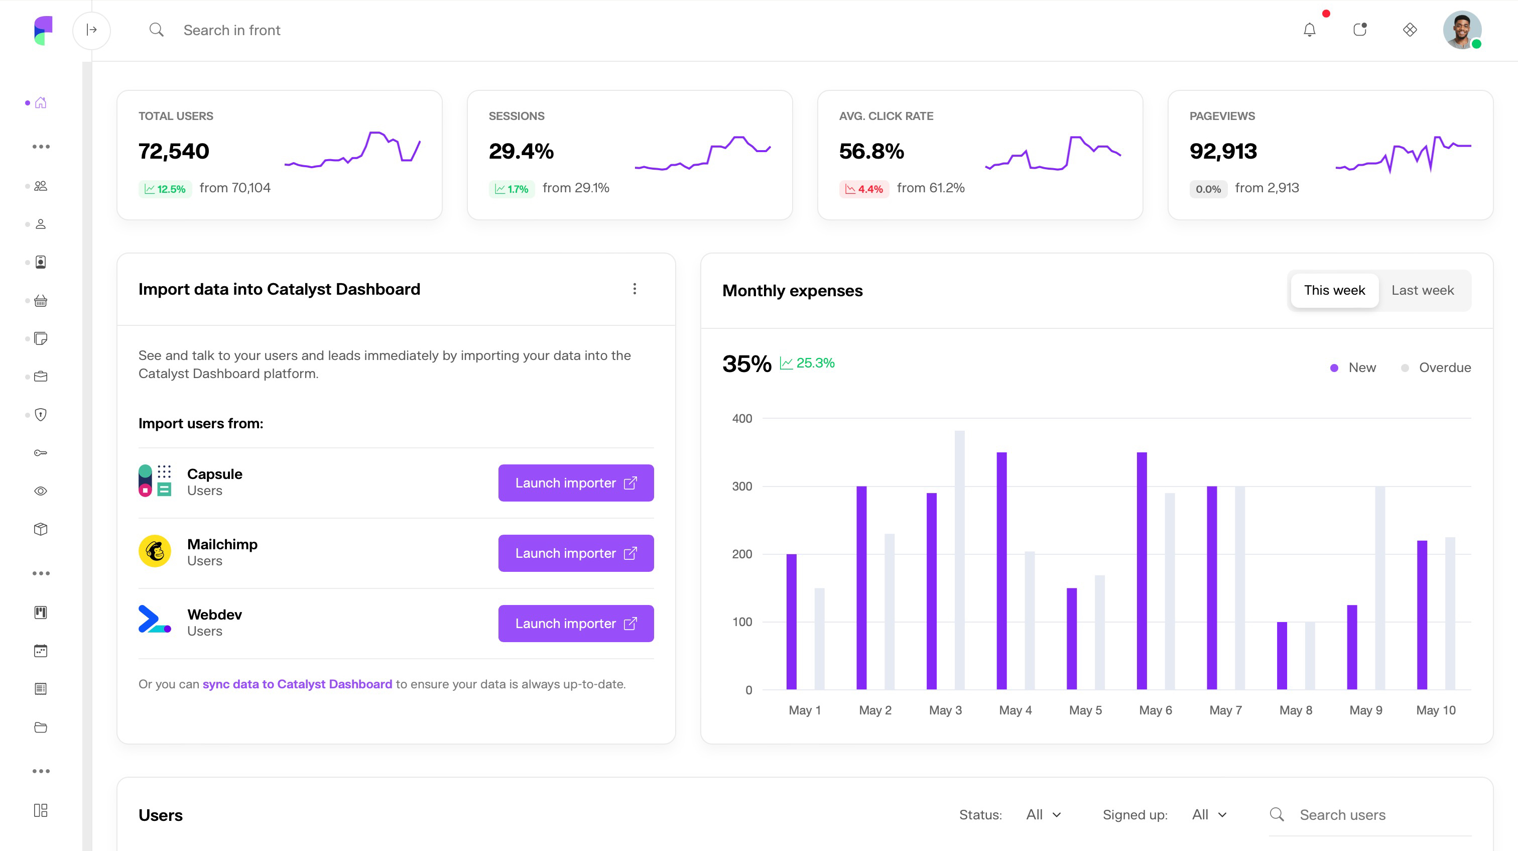Switch to the Last week tab
Screen dimensions: 1518x851
pos(1423,291)
